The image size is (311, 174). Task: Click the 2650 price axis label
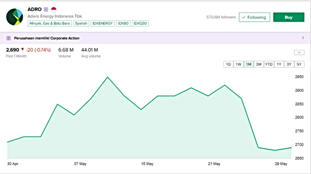pos(299,158)
